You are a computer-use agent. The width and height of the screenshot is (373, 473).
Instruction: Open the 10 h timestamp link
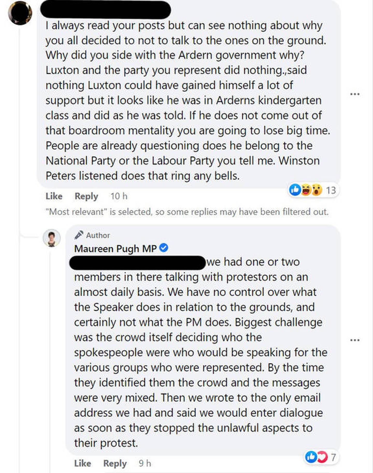[119, 196]
